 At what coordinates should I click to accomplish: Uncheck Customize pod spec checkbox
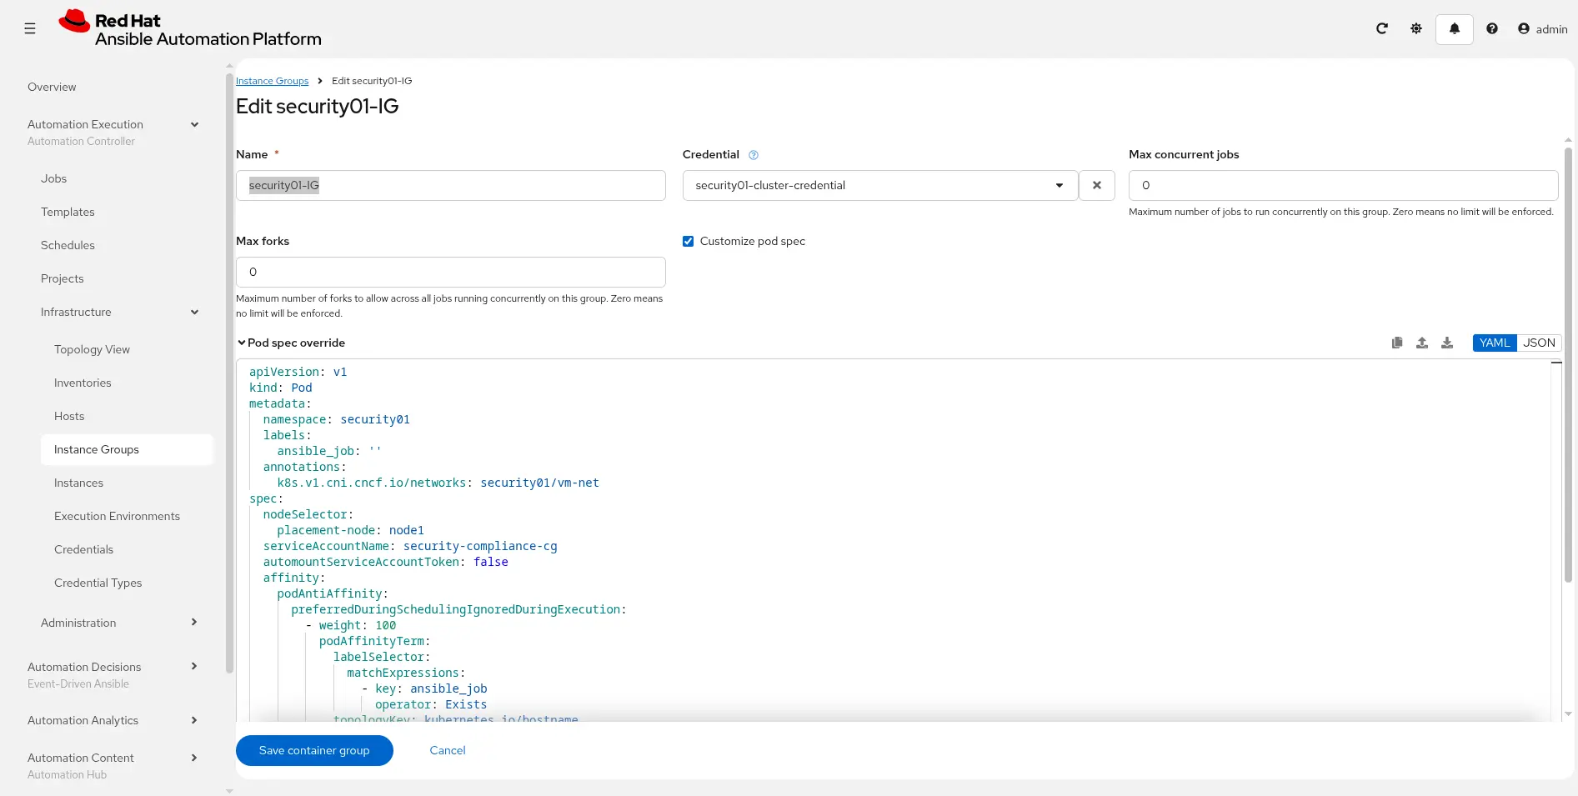coord(688,242)
